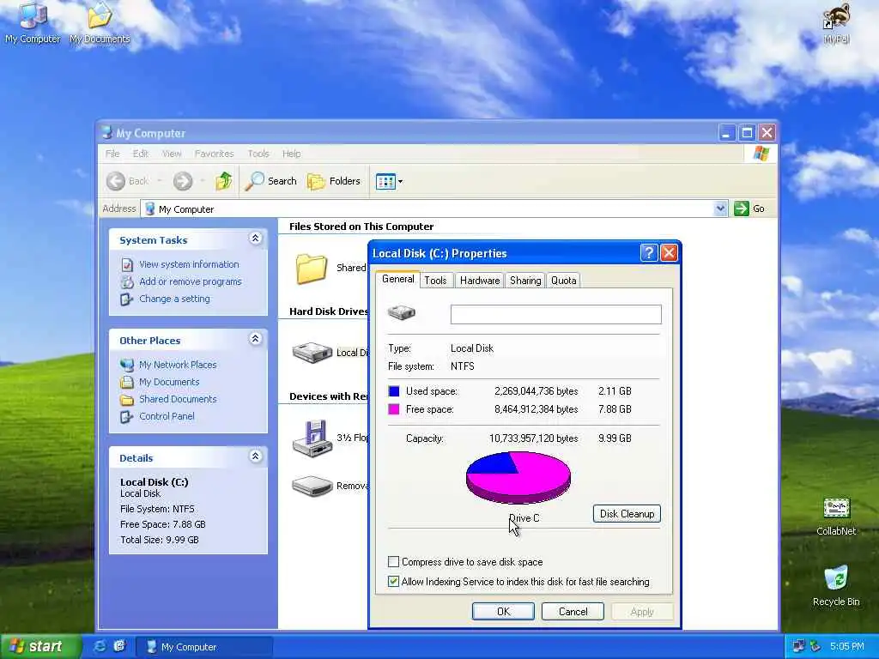This screenshot has width=879, height=659.
Task: Click the drive icon in Properties dialog
Action: [x=402, y=312]
